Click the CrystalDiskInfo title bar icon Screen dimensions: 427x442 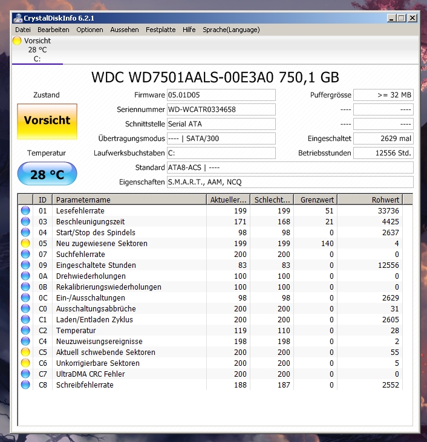[18, 18]
